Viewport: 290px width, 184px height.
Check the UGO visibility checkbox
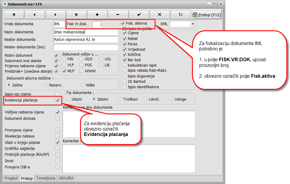[x=82, y=59]
